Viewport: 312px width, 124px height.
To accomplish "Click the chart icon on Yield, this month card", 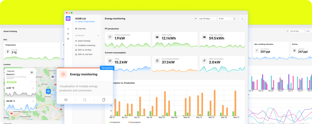I will click(204, 37).
